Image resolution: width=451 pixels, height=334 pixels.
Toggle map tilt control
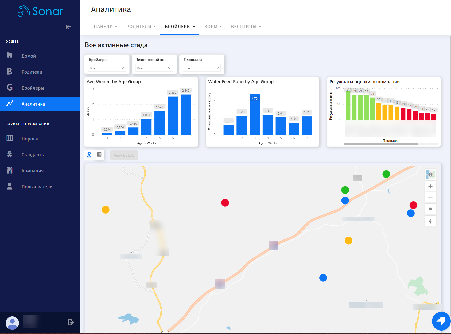coord(430,209)
